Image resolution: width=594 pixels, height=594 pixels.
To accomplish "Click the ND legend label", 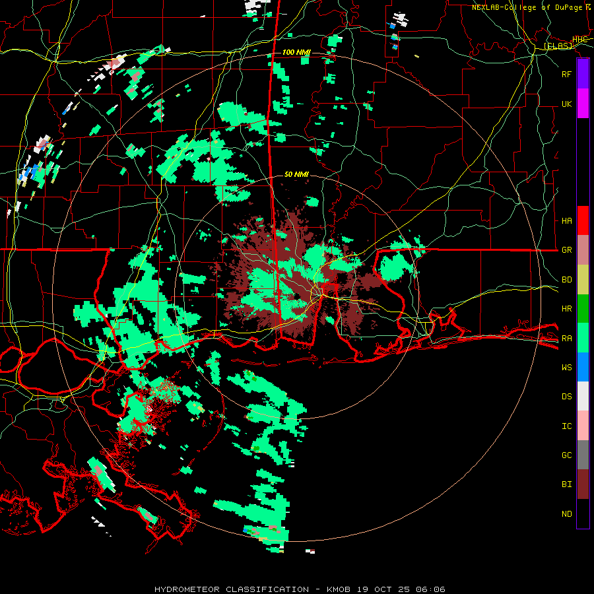I will tap(566, 514).
